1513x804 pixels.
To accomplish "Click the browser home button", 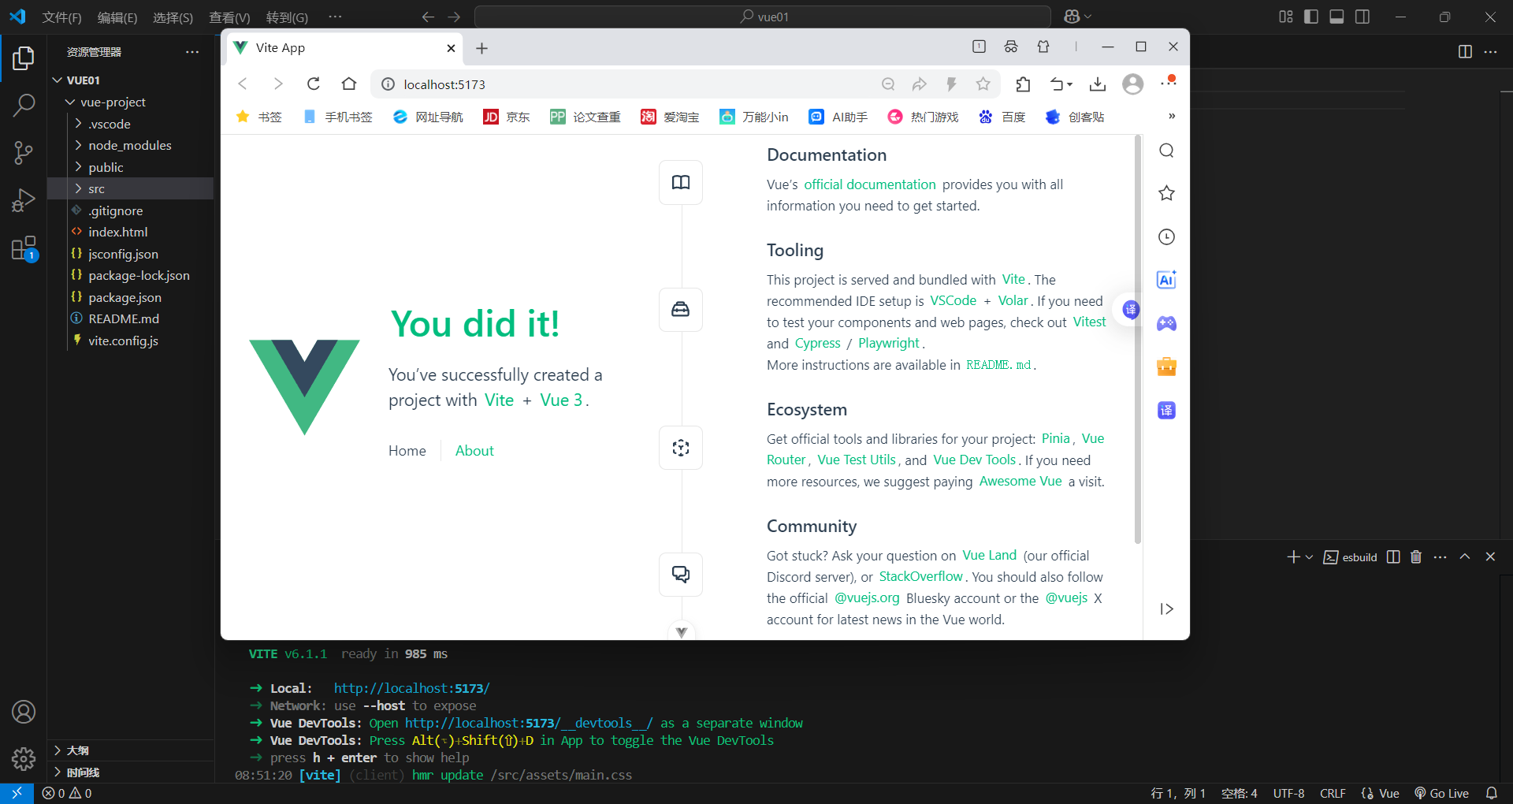I will point(349,84).
